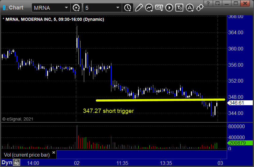Image resolution: width=254 pixels, height=167 pixels.
Task: Click the 352.00 price axis label
Action: 236,81
